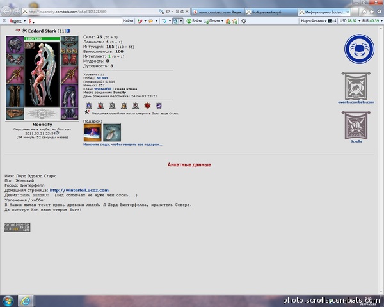The height and width of the screenshot is (307, 384).
Task: Open the Winterfell clan link
Action: [x=102, y=89]
